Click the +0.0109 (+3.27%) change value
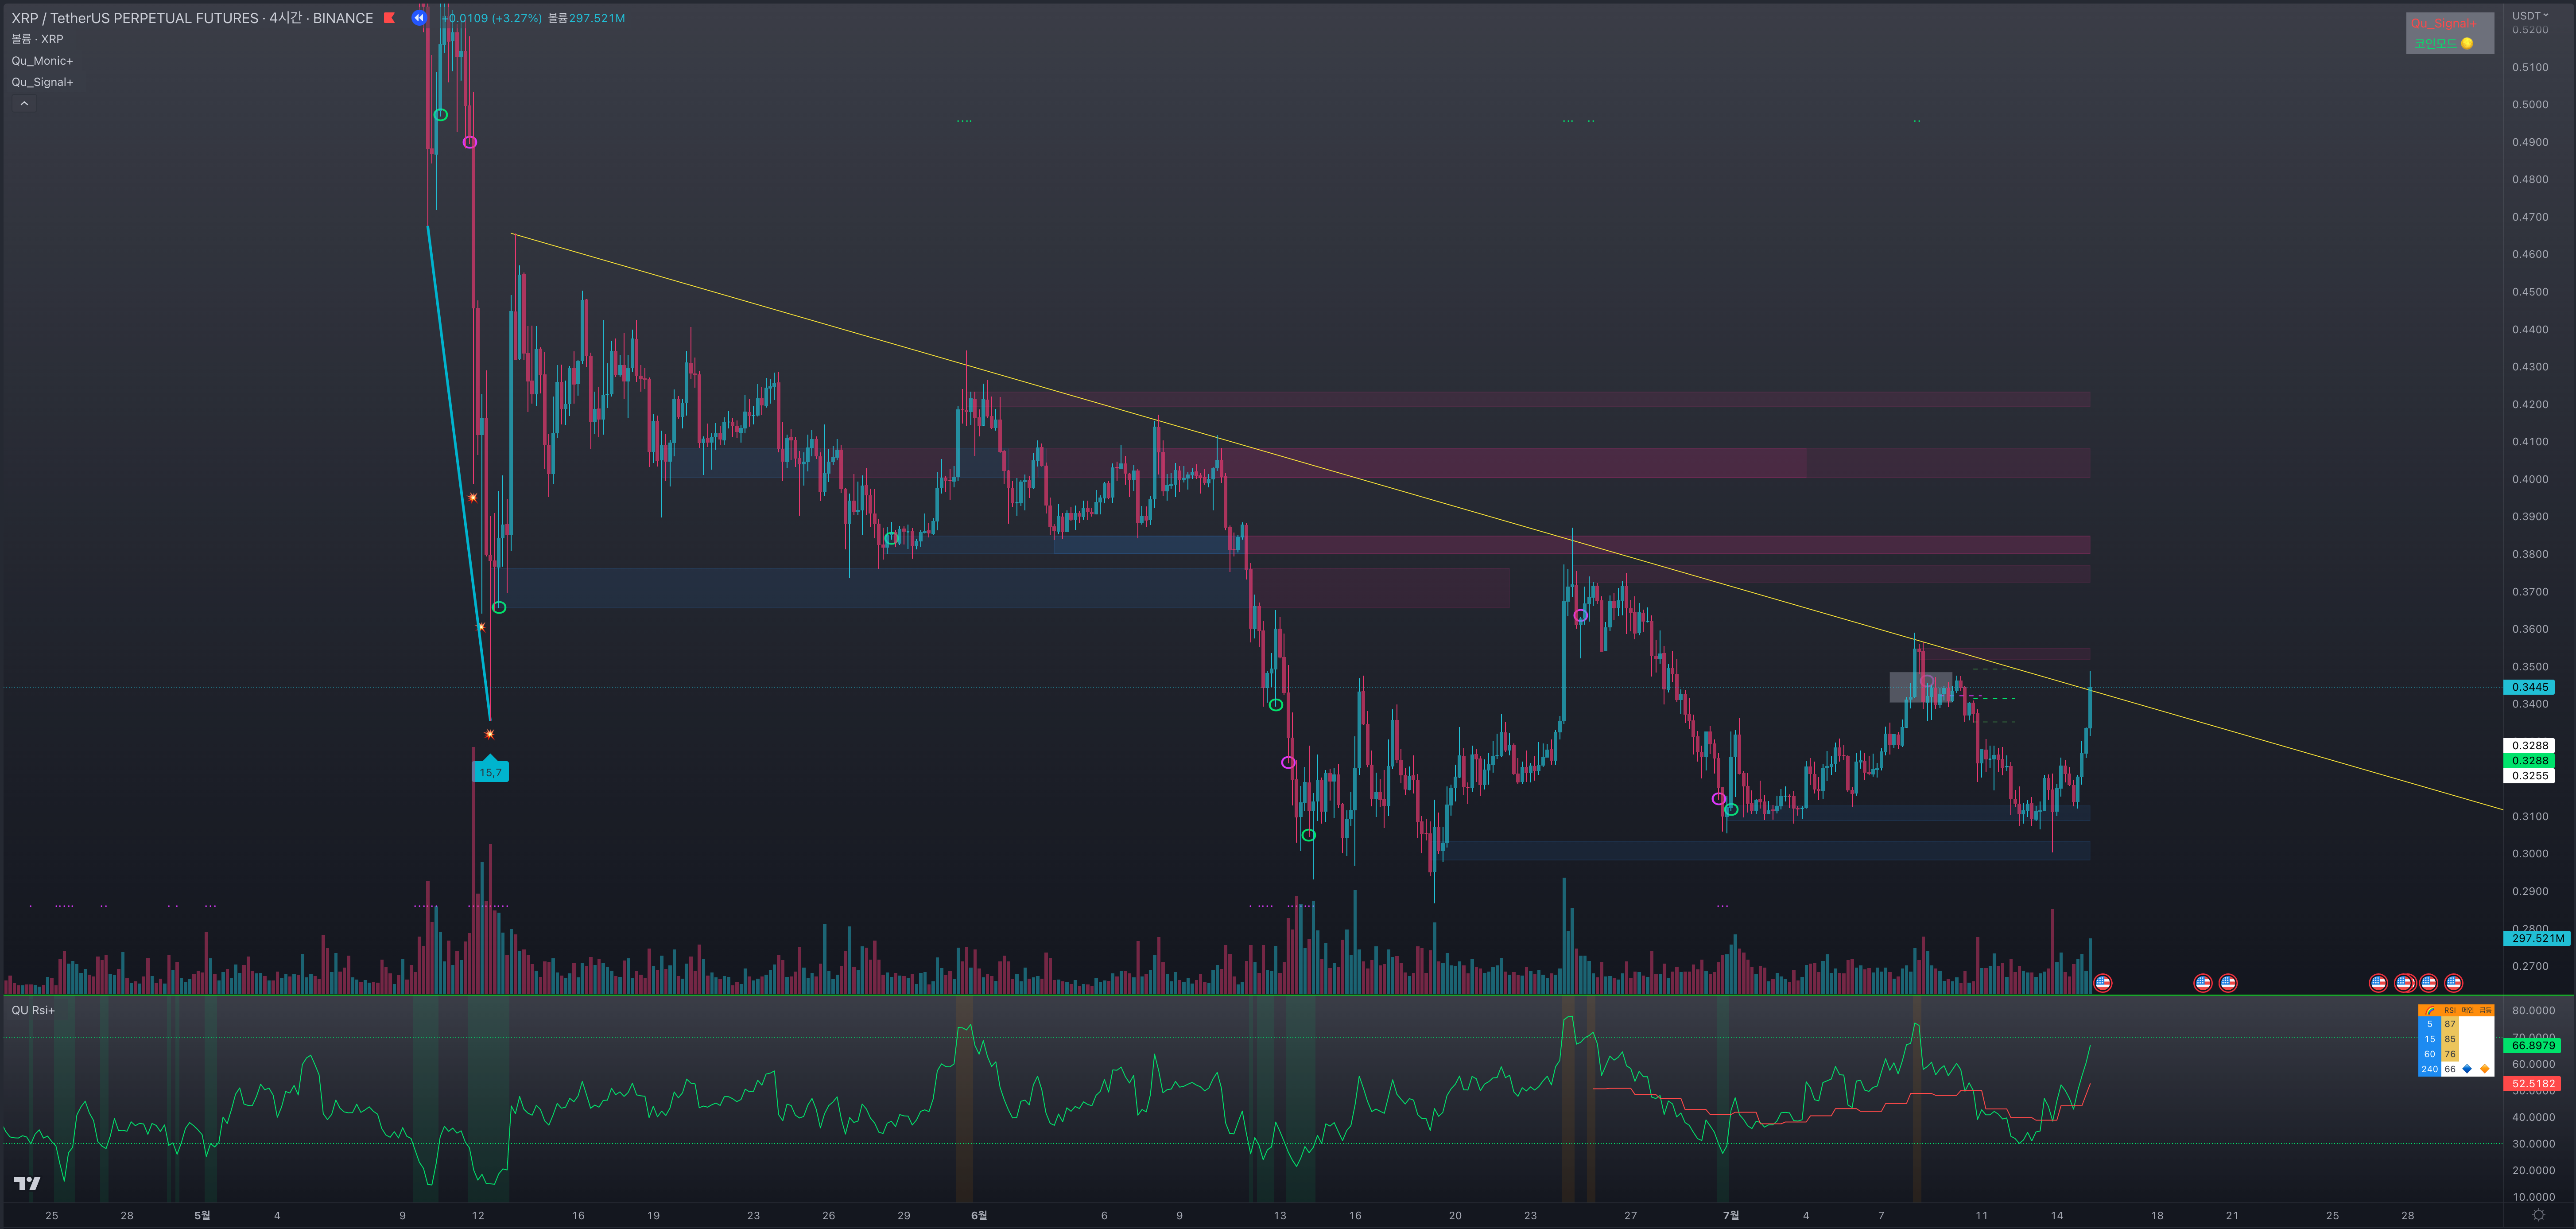The image size is (2576, 1229). [491, 18]
